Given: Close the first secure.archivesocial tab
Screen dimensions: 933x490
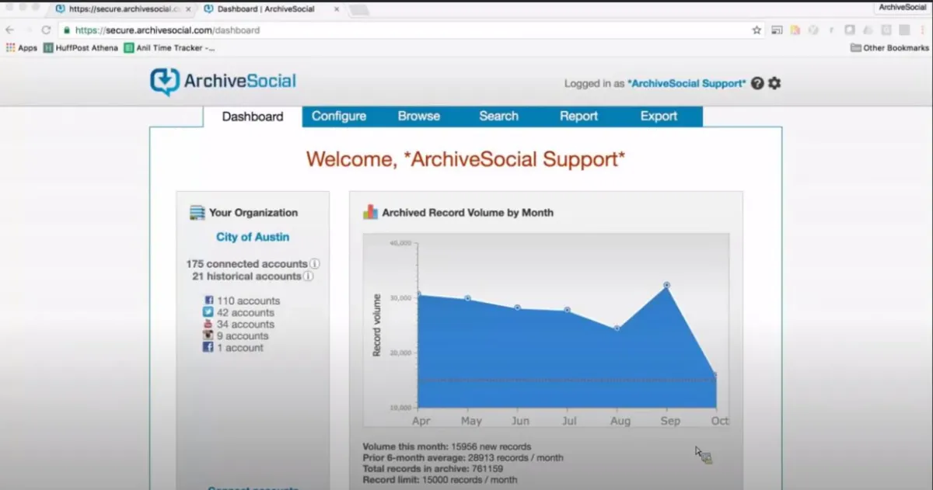Looking at the screenshot, I should tap(189, 9).
